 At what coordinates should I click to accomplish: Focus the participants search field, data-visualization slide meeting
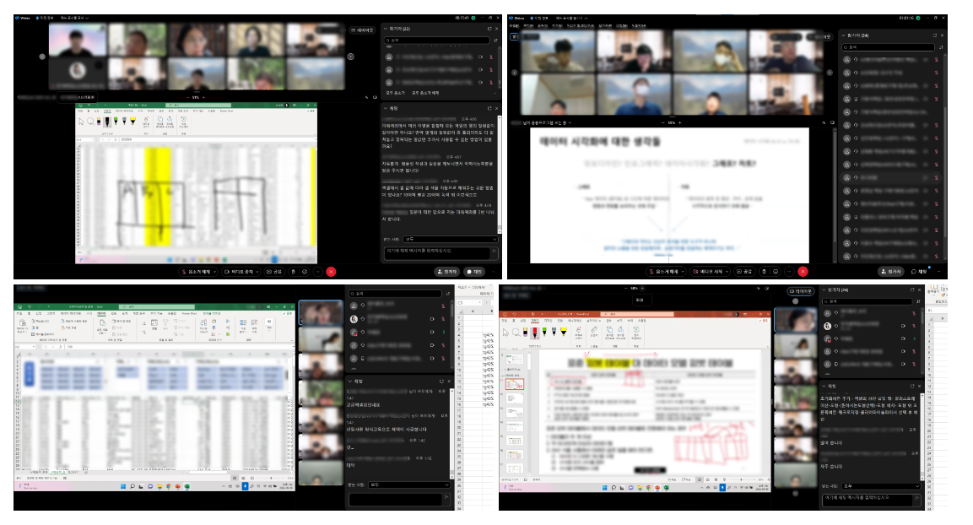(x=888, y=47)
